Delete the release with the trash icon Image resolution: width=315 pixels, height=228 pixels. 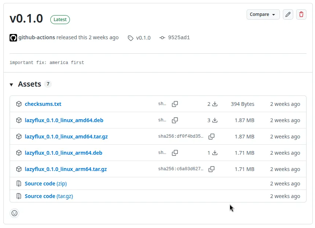click(x=301, y=14)
